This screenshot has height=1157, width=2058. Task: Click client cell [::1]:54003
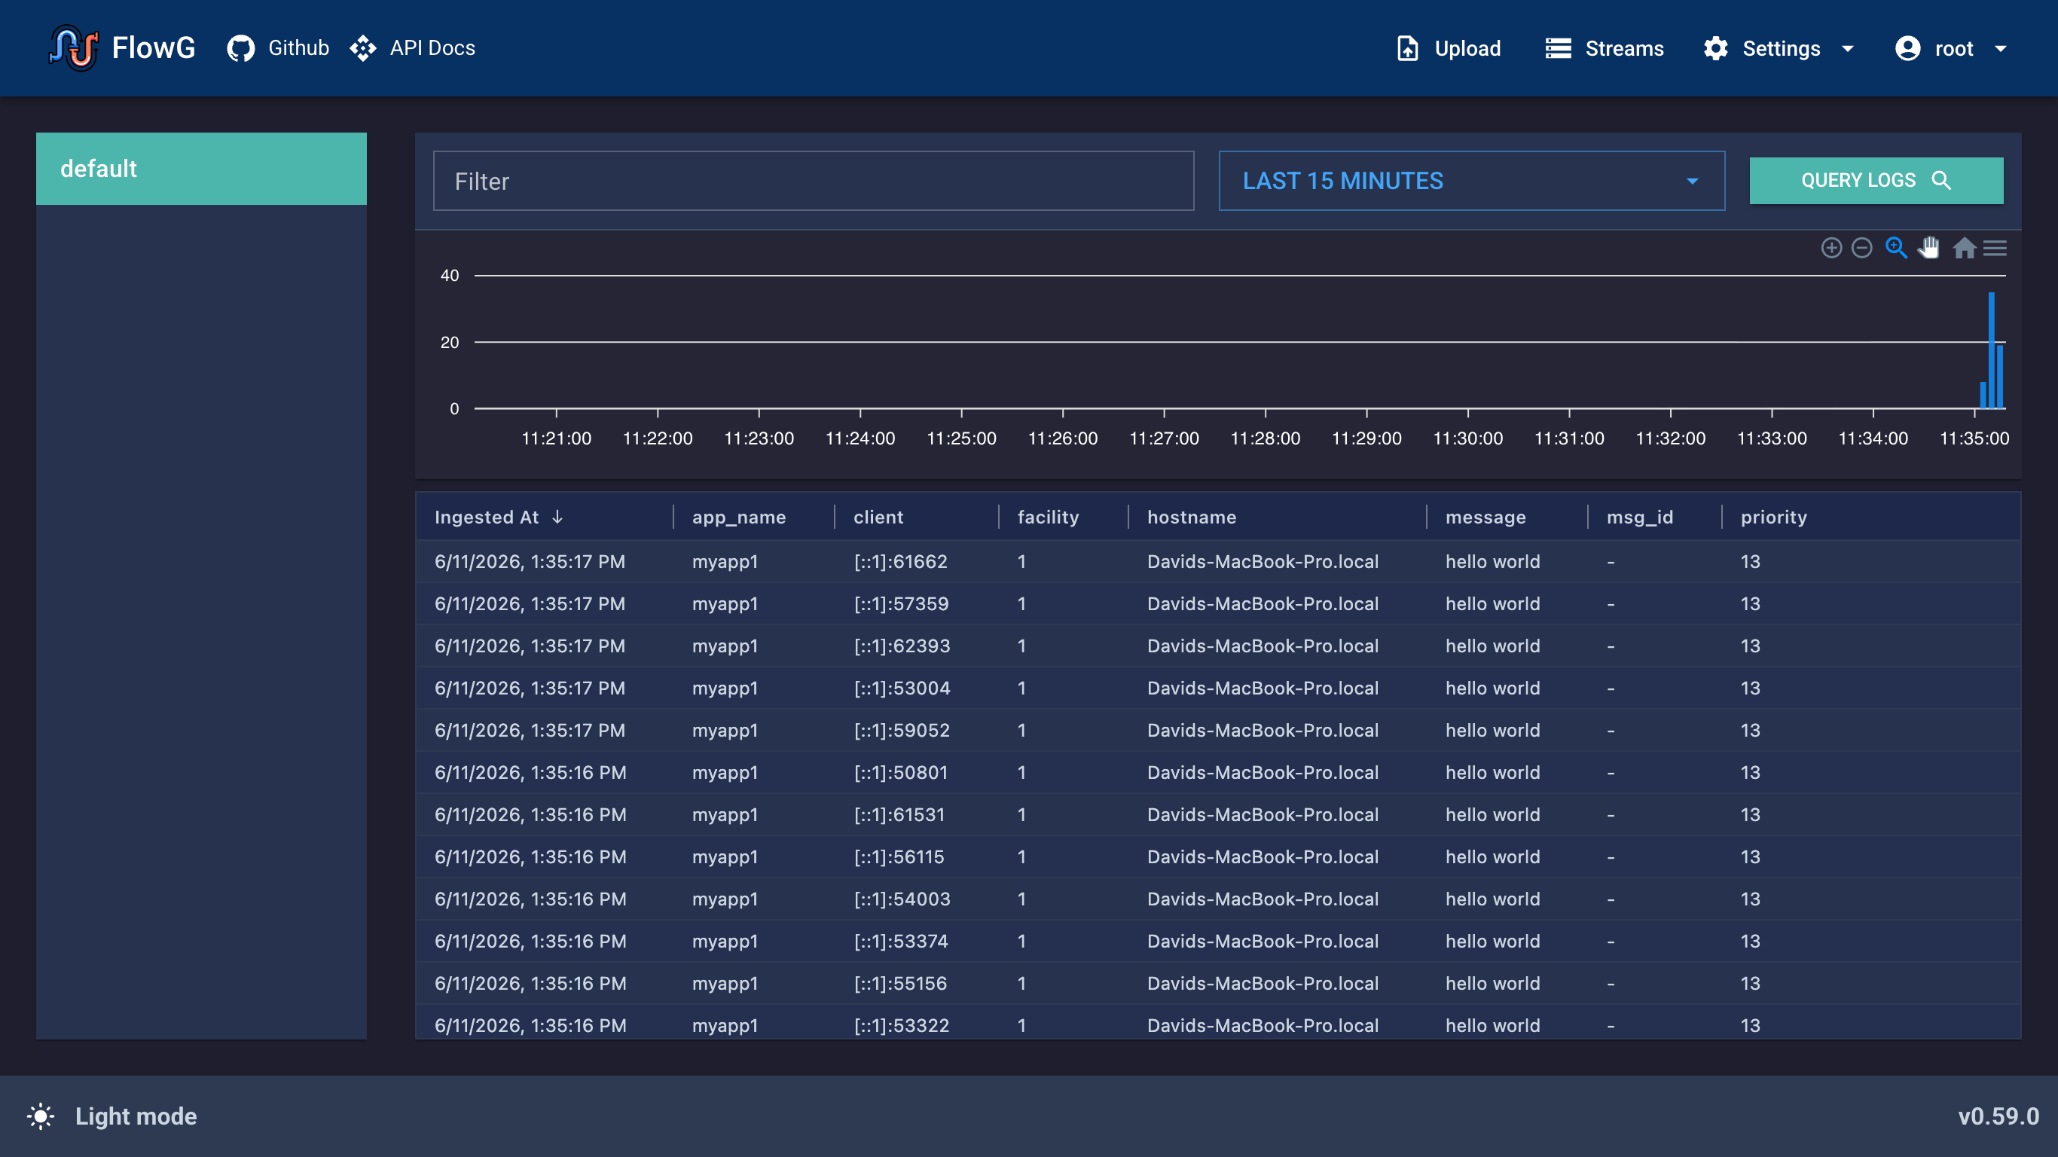[902, 899]
